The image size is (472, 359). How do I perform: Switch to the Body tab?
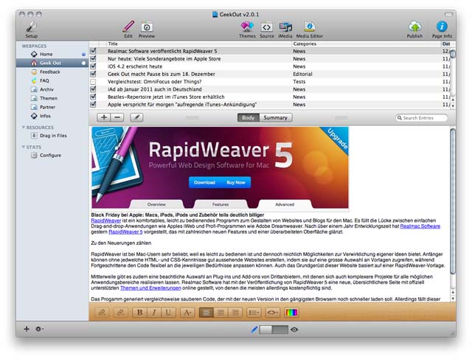coord(248,118)
